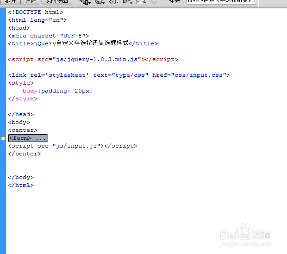Click the line <!DOCTYPE html>
Image resolution: width=287 pixels, height=254 pixels.
(x=36, y=12)
